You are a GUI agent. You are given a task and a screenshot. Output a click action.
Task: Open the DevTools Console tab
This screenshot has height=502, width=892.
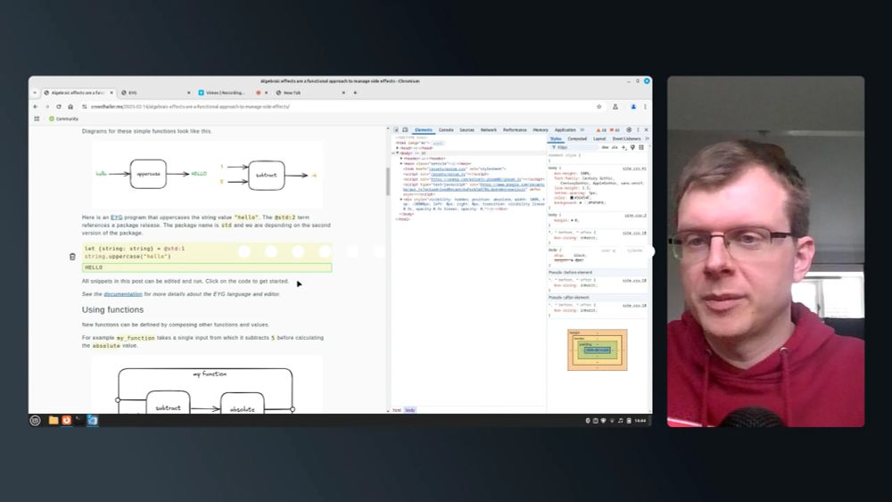coord(446,130)
